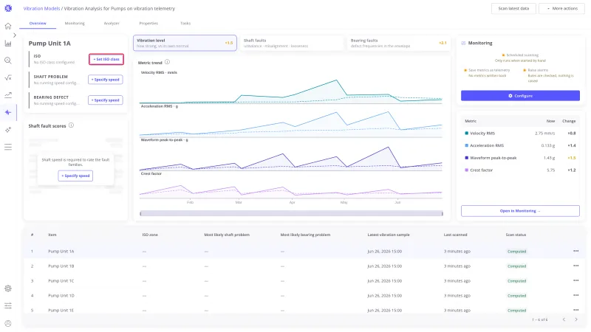Open the bar chart dashboards icon
This screenshot has width=591, height=332.
8,44
